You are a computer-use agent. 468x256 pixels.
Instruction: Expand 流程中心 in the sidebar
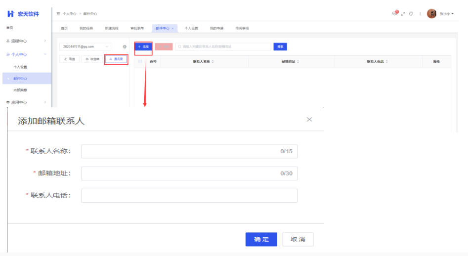click(x=26, y=41)
